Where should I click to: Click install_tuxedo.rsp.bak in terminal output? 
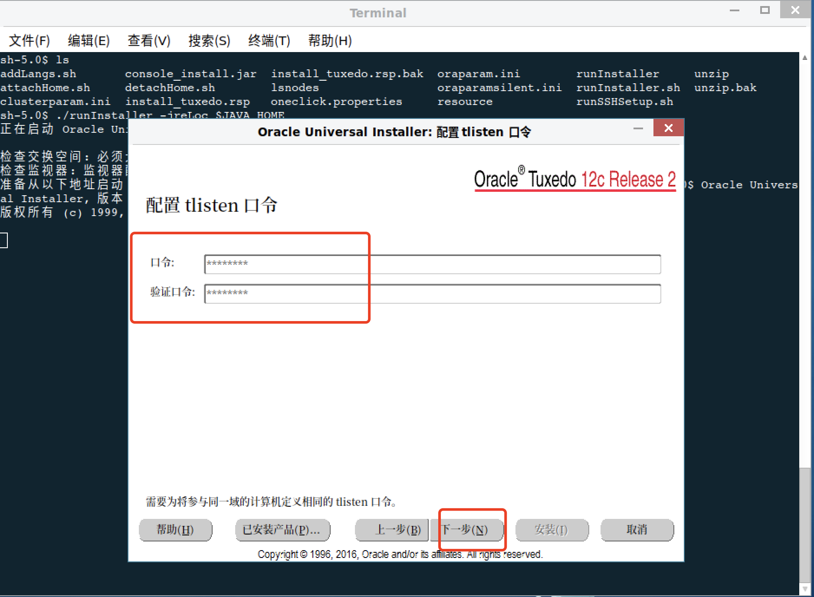pyautogui.click(x=347, y=74)
